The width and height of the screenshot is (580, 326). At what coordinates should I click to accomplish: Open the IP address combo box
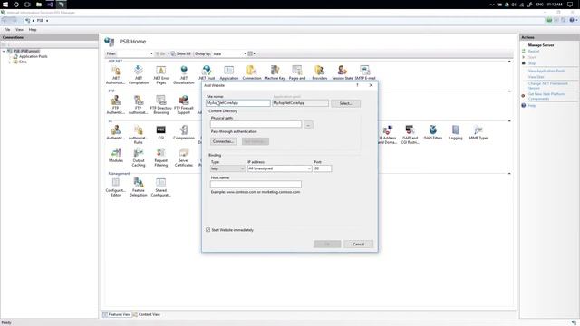point(280,168)
